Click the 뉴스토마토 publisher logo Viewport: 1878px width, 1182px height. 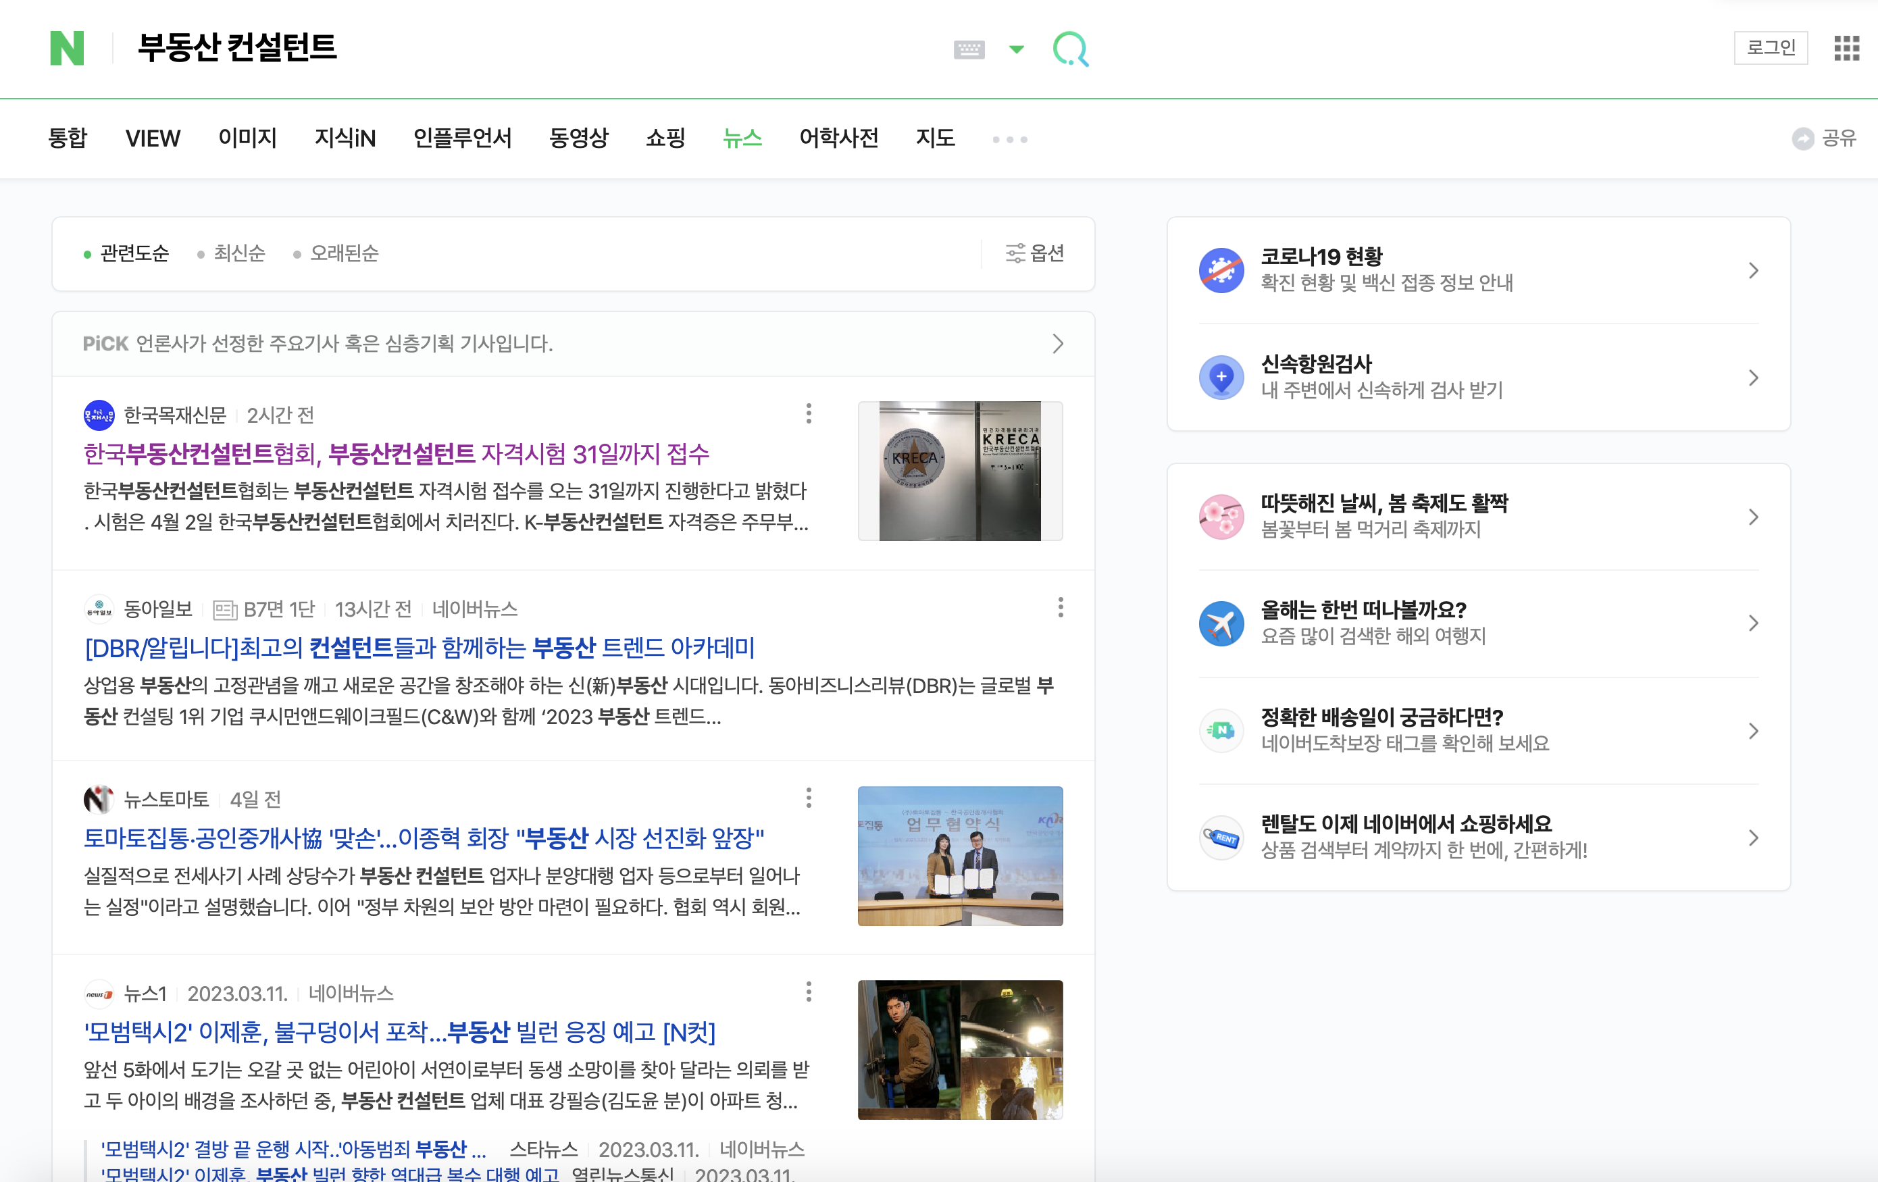[99, 799]
